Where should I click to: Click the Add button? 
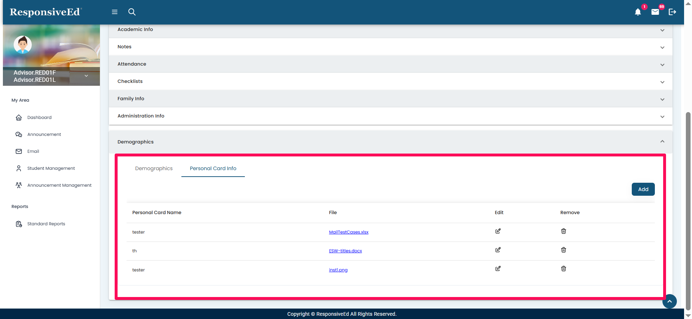click(643, 189)
